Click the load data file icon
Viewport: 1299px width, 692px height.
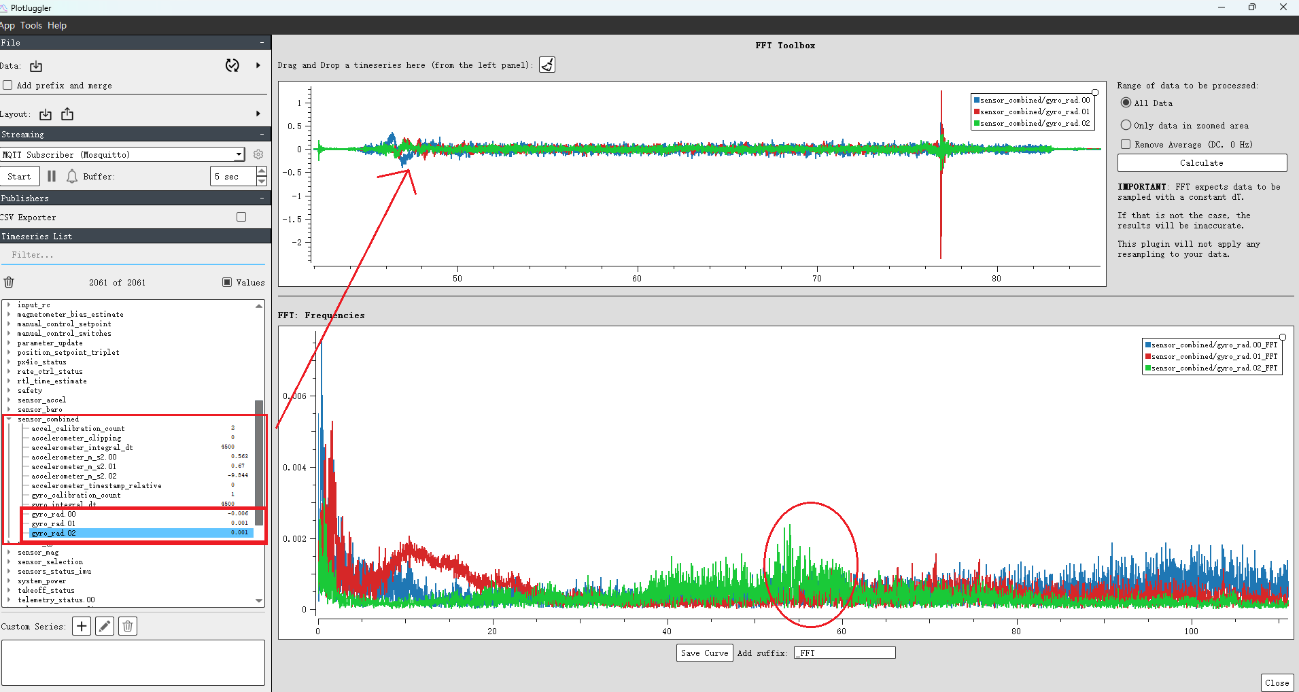coord(36,66)
